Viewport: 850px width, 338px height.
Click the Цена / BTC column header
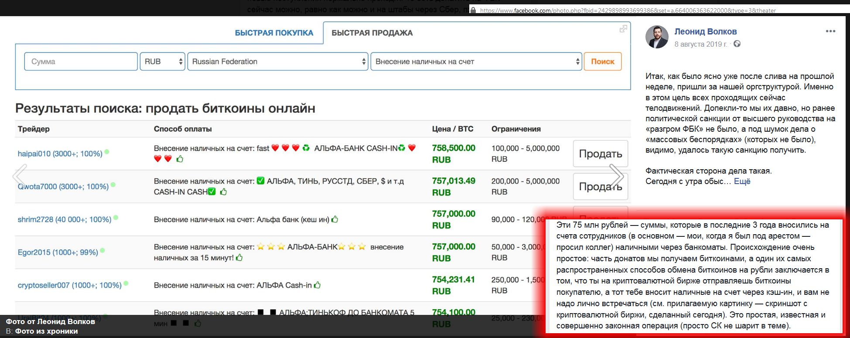452,129
